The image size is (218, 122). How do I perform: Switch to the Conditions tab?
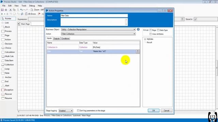65,39
